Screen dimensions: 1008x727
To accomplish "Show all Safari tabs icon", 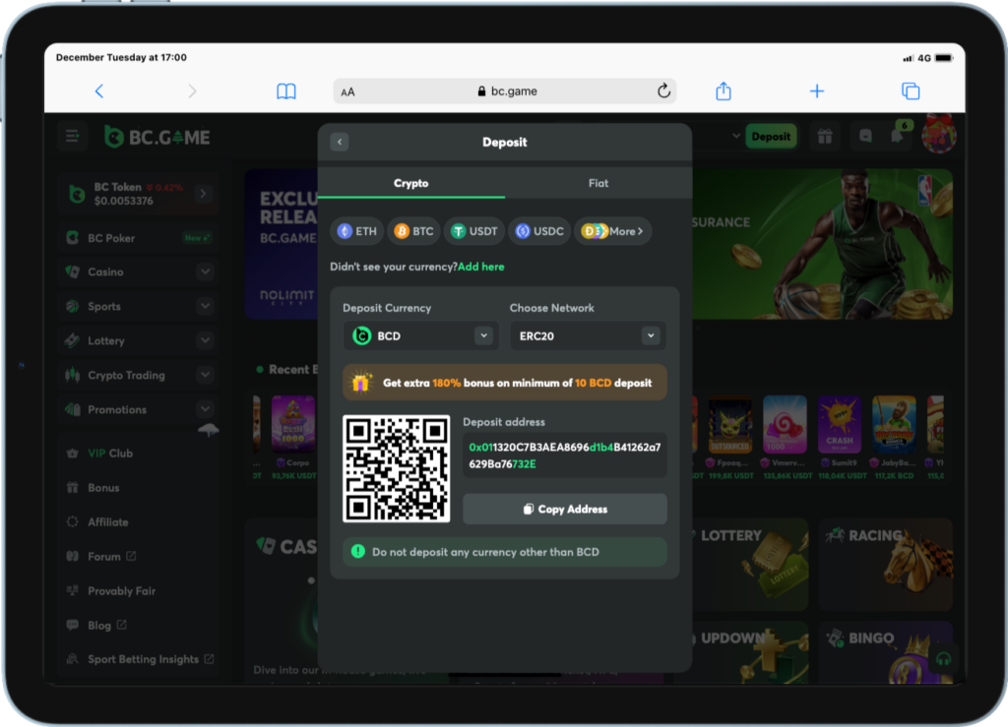I will [x=911, y=91].
